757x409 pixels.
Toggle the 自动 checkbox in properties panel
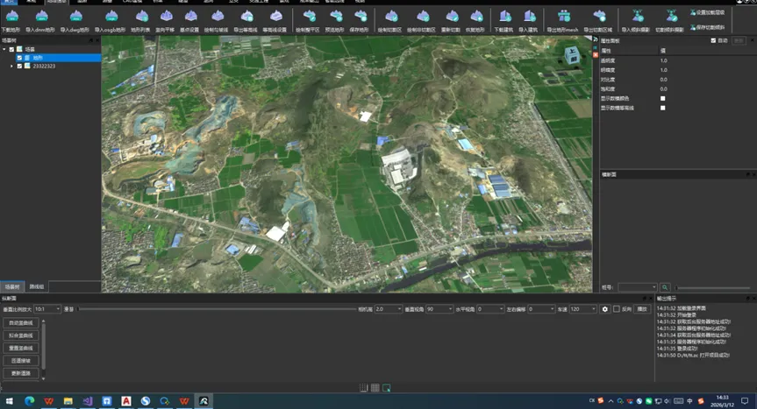point(714,40)
